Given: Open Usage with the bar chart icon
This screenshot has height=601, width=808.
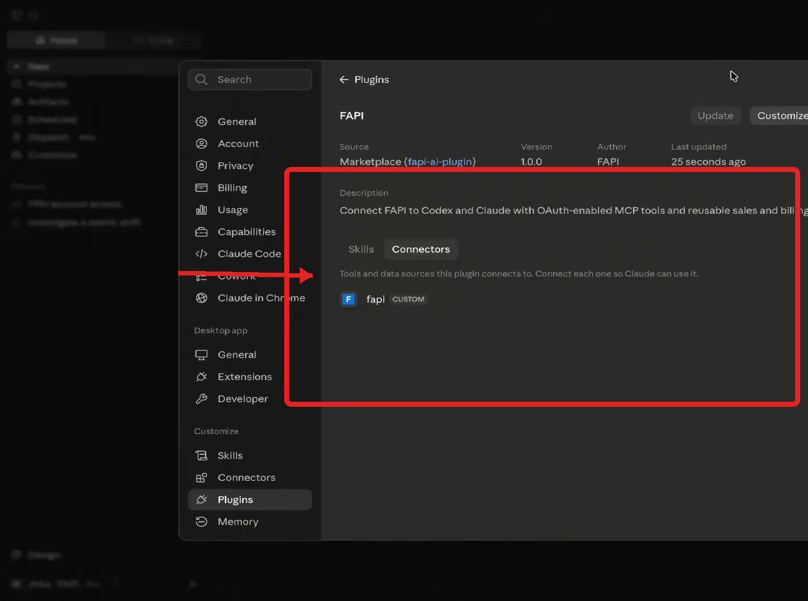Looking at the screenshot, I should tap(201, 210).
